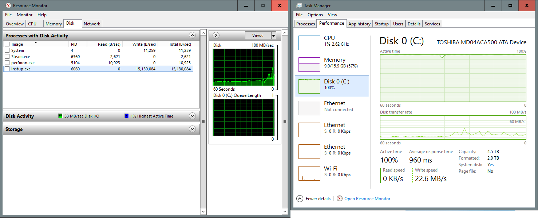538x218 pixels.
Task: Click green Disk I/O color indicator
Action: pyautogui.click(x=60, y=116)
